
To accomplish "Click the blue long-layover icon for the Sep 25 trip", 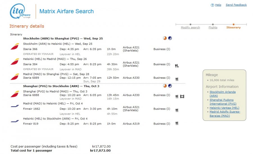I will [x=170, y=38].
